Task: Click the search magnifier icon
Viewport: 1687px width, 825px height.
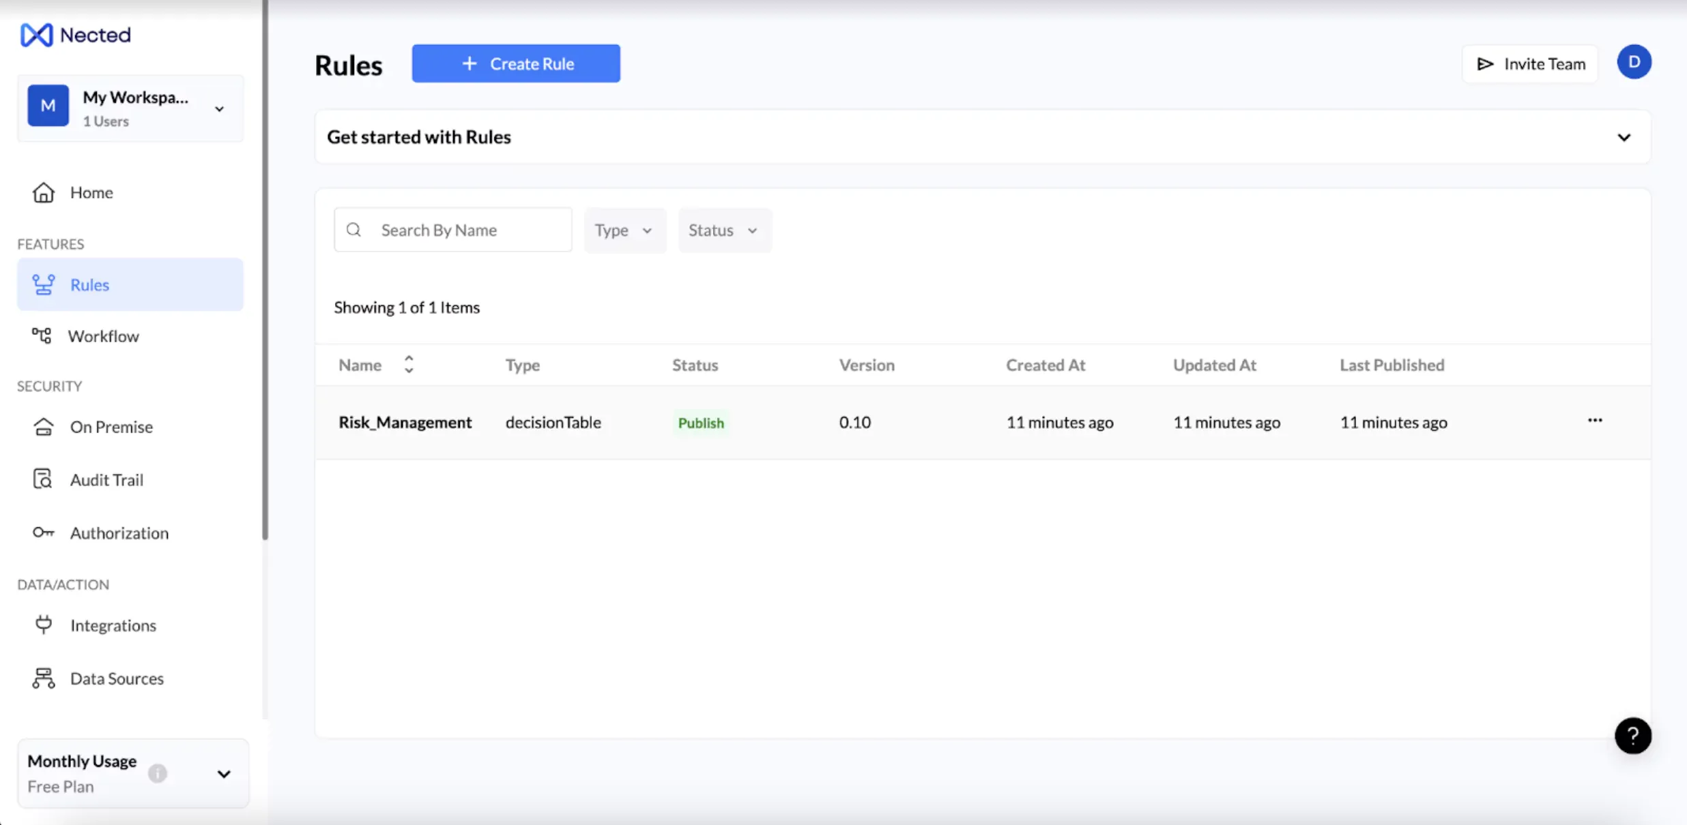Action: click(x=354, y=230)
